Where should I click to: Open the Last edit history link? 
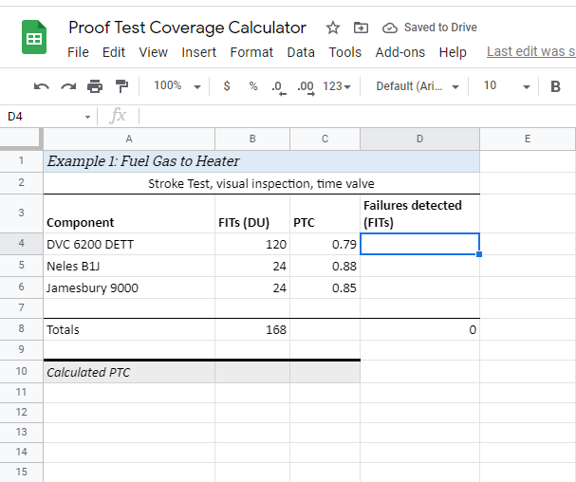[531, 52]
